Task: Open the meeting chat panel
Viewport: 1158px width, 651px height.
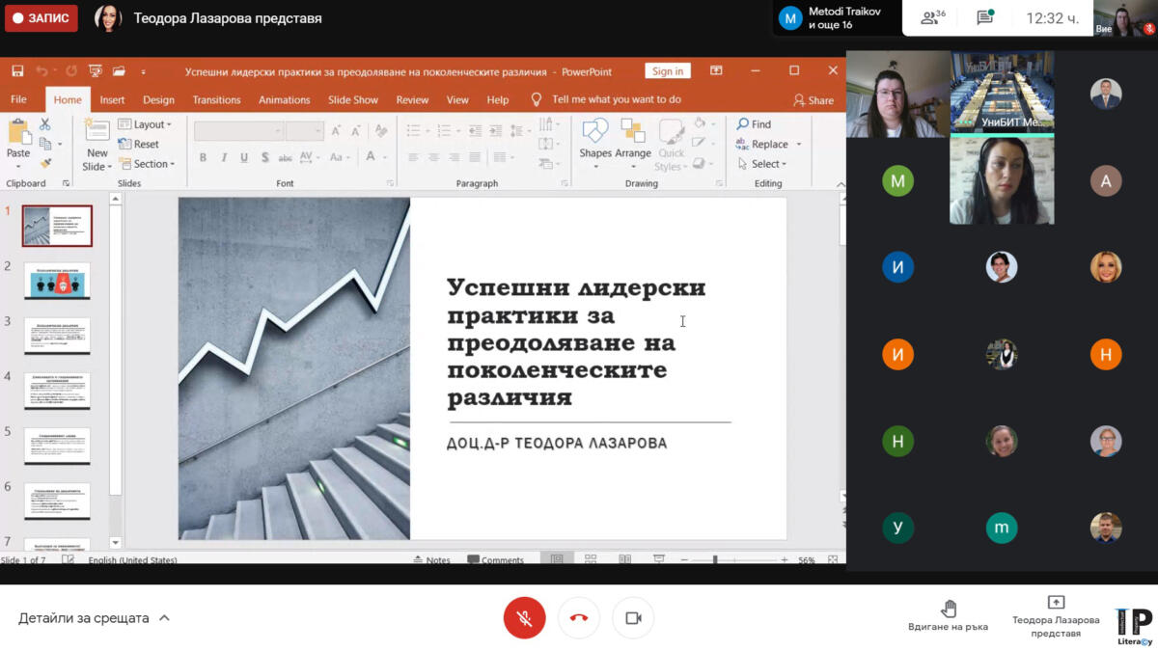Action: pos(984,17)
